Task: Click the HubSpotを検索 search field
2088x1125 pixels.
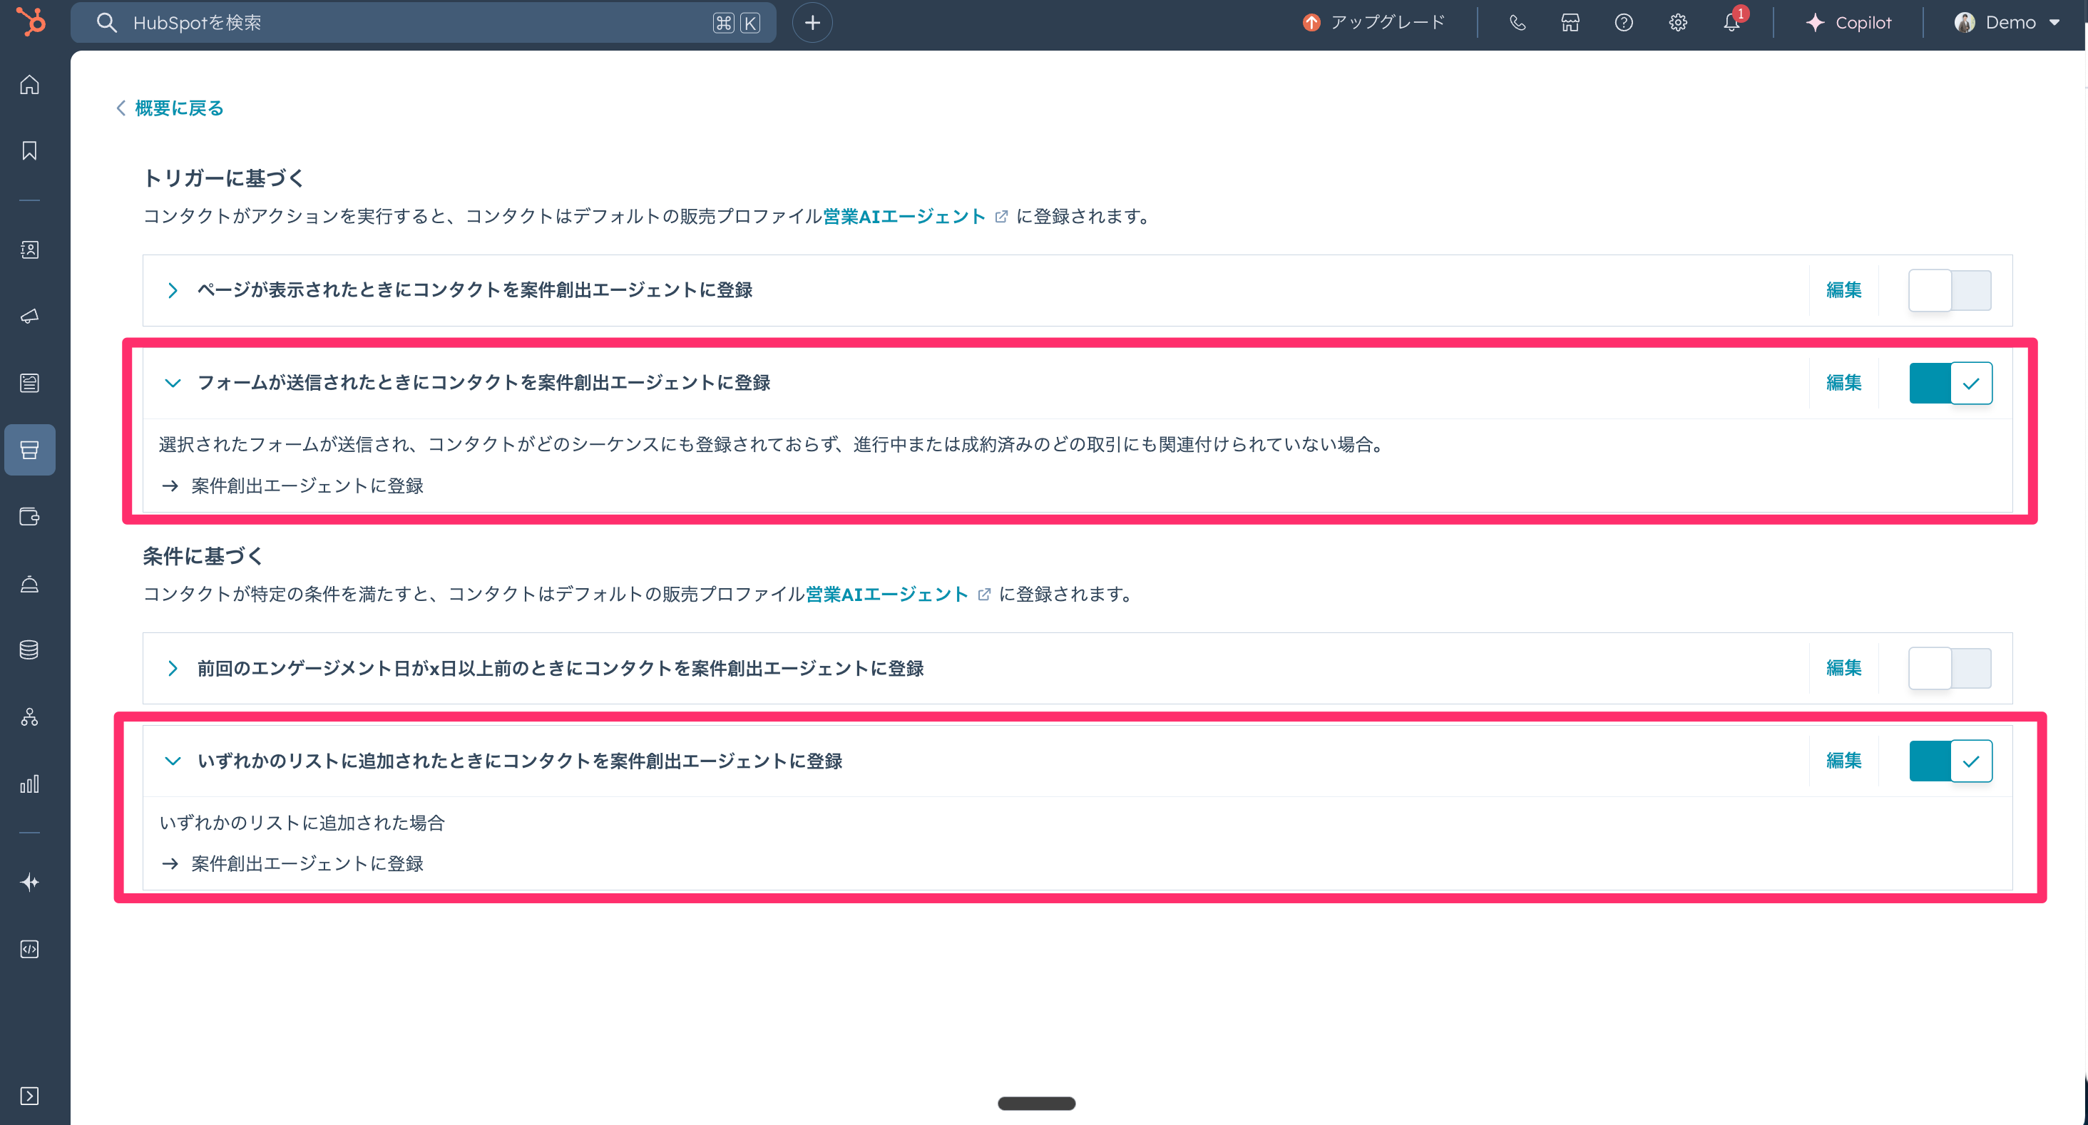Action: [x=405, y=23]
